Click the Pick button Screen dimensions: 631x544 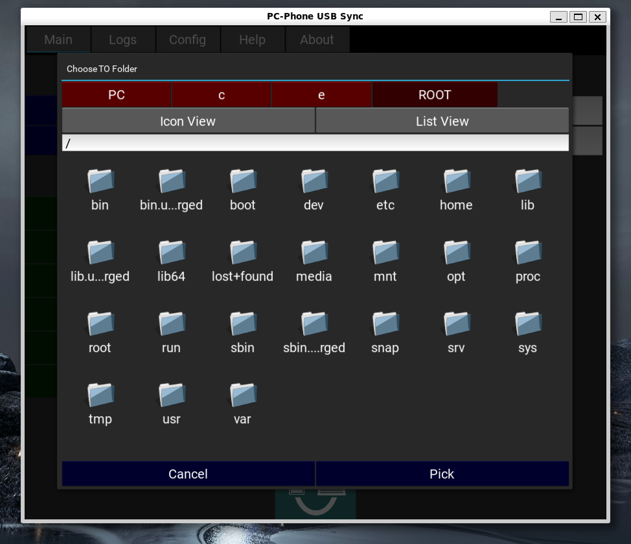point(442,474)
